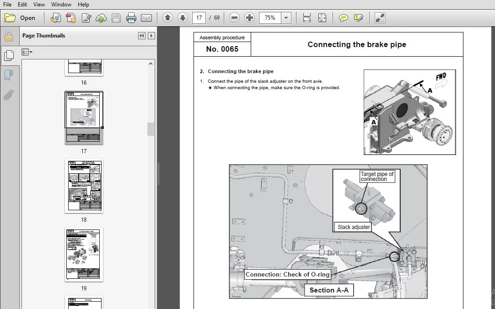This screenshot has height=309, width=495.
Task: Click the fit one full page icon
Action: pos(322,18)
